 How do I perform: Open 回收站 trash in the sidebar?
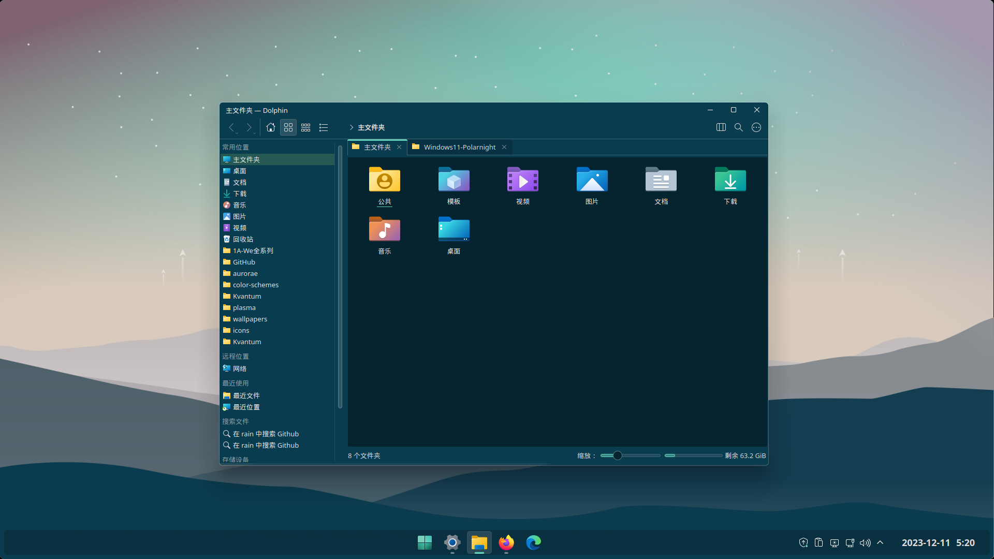(x=278, y=239)
